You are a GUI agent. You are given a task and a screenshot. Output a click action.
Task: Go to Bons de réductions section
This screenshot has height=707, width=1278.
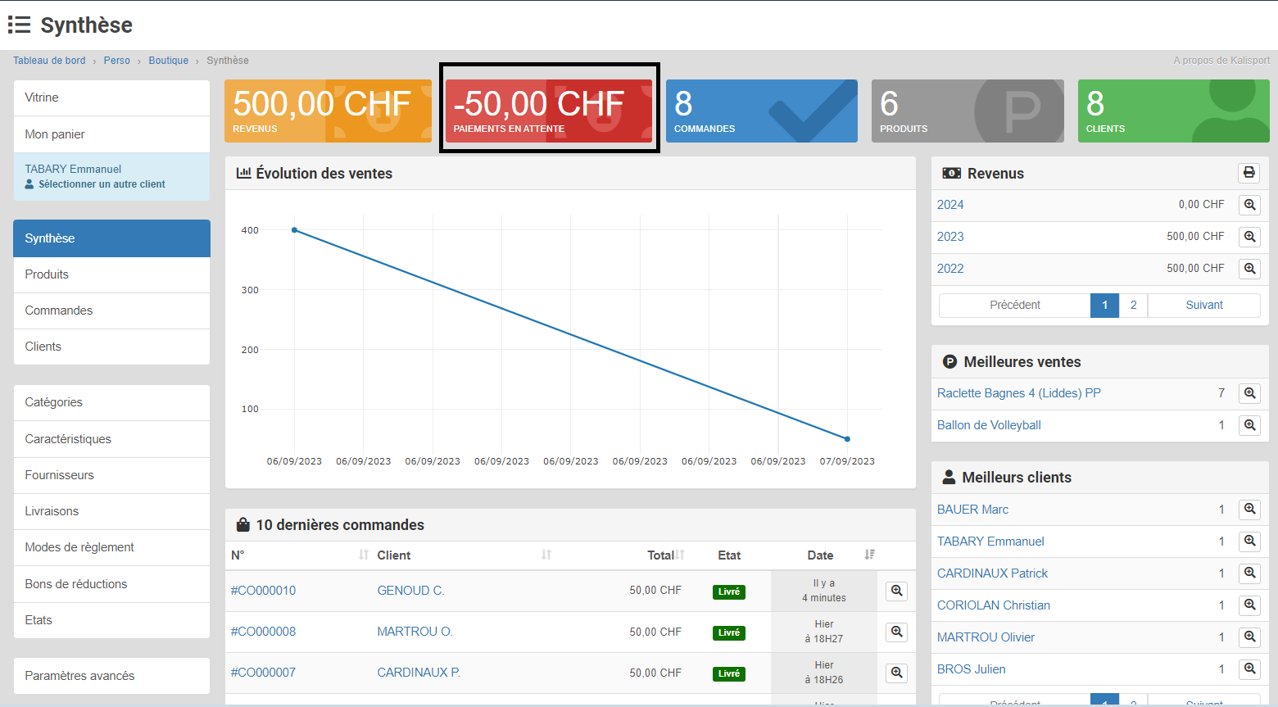click(76, 584)
